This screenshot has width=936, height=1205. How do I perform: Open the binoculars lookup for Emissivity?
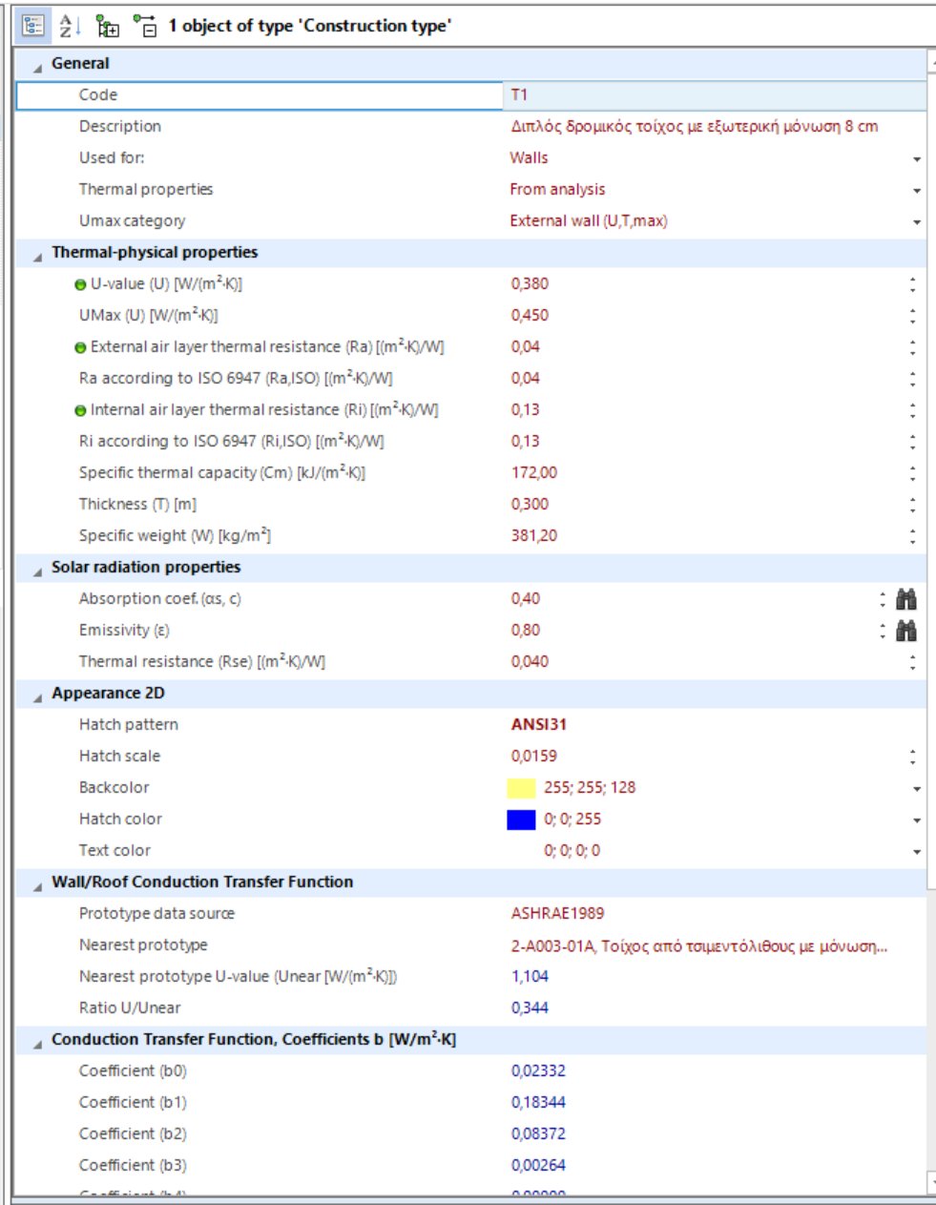[908, 630]
